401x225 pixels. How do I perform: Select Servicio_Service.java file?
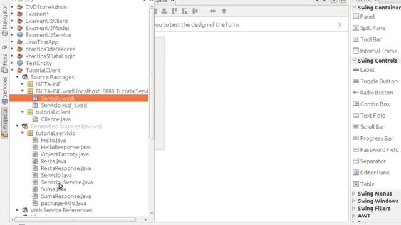(x=67, y=182)
